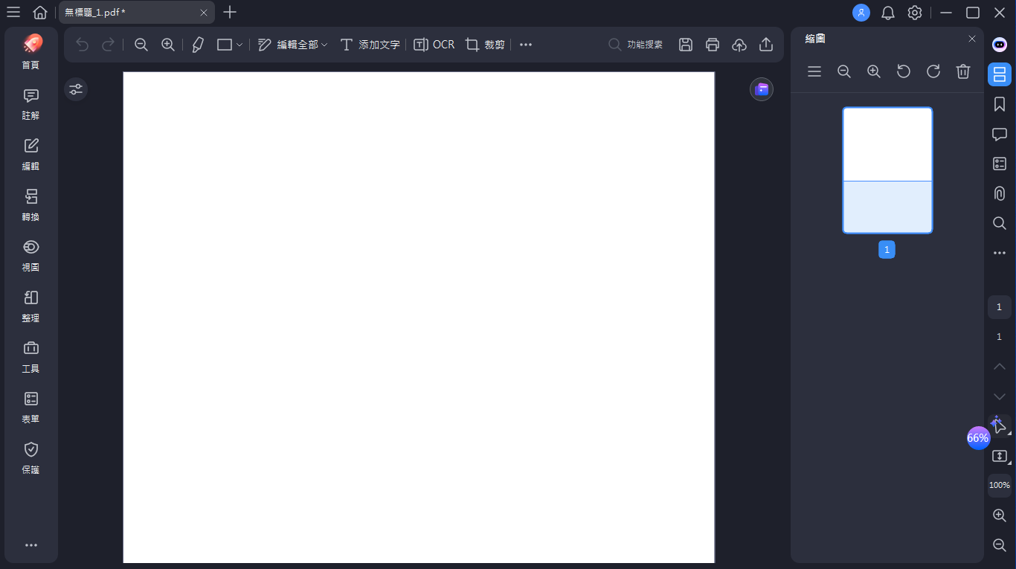Go to next page arrow
This screenshot has width=1016, height=569.
coord(1000,396)
